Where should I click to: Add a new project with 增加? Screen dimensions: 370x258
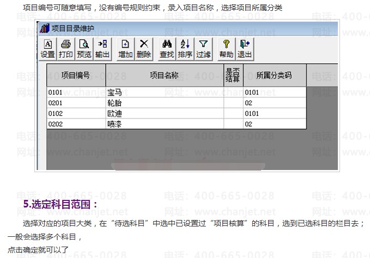[125, 49]
